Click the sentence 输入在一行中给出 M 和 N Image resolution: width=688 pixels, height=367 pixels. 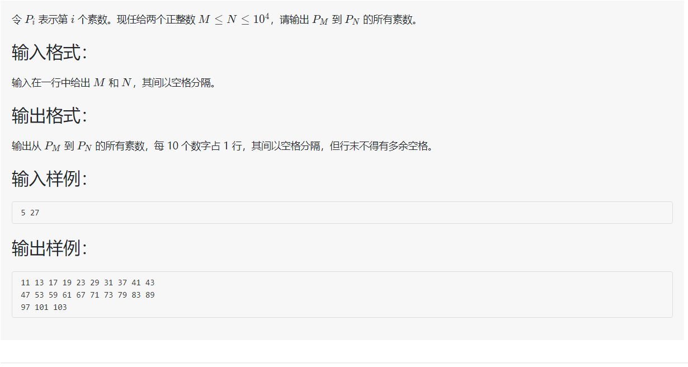pos(72,83)
